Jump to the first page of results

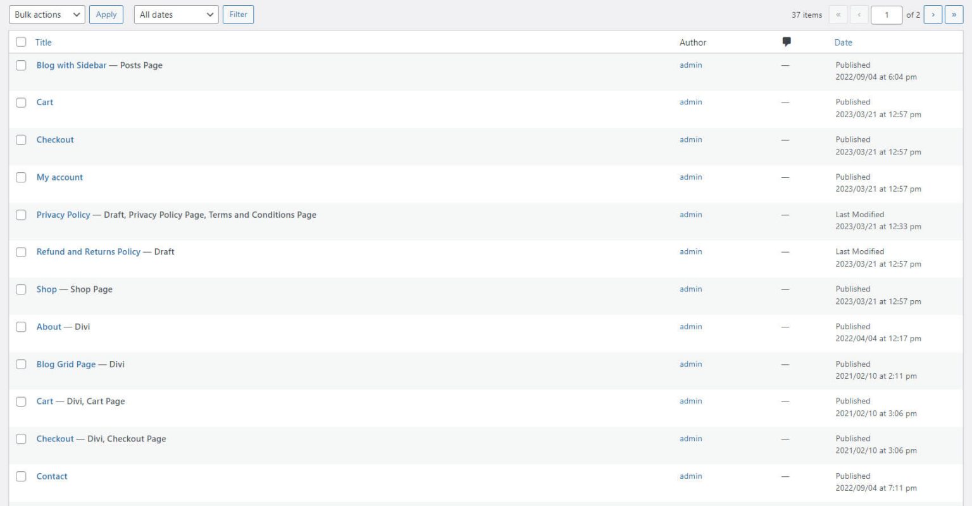coord(838,15)
